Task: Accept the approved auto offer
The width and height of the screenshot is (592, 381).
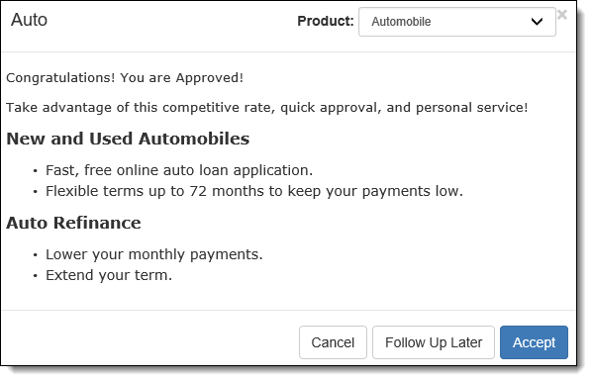Action: 534,342
